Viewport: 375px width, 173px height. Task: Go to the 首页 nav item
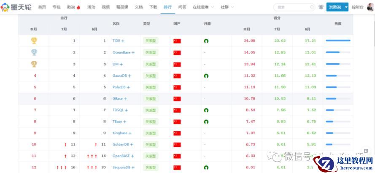(42, 7)
